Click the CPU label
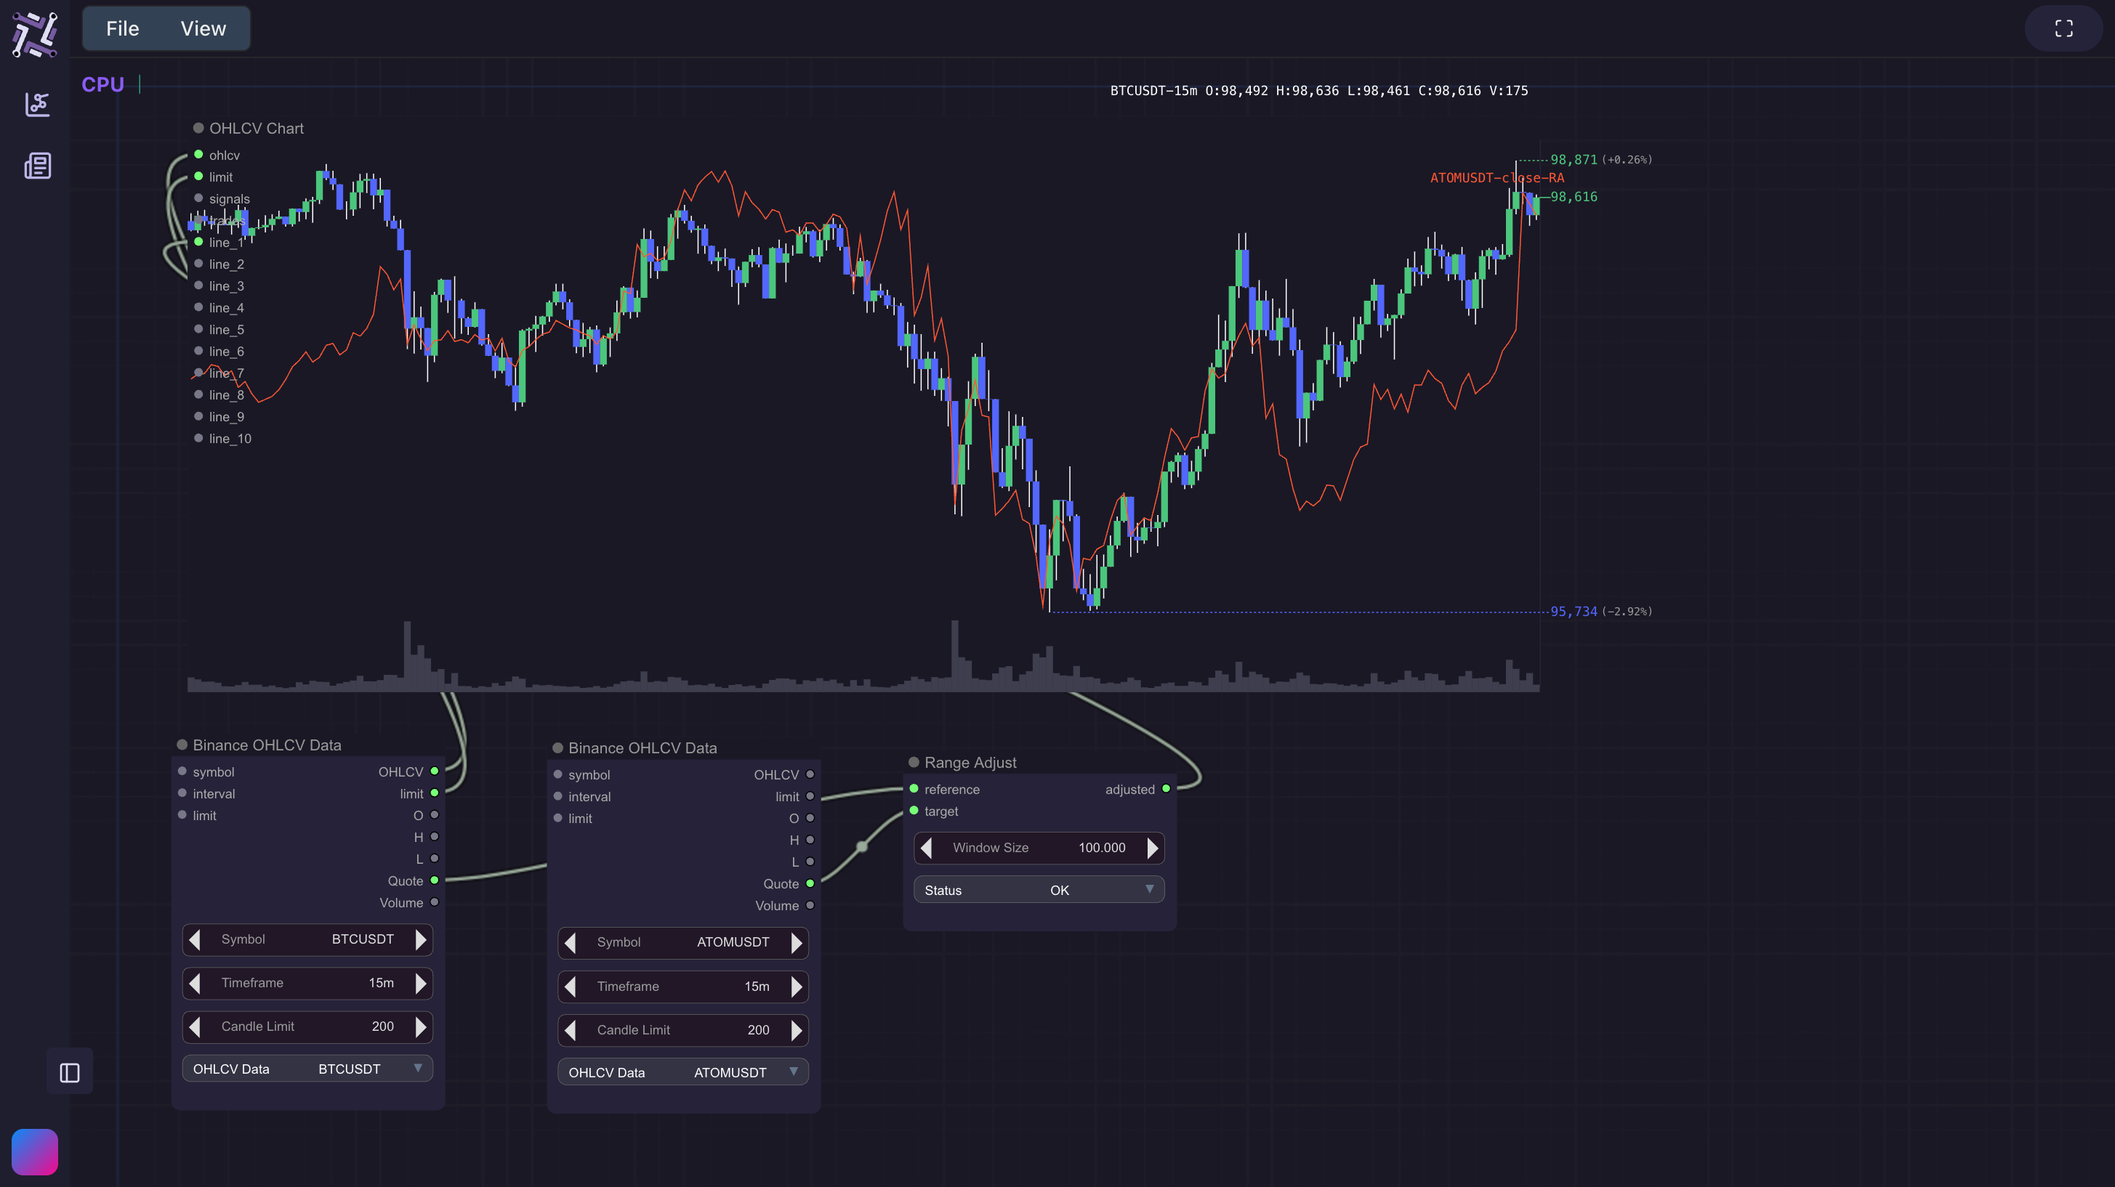Image resolution: width=2115 pixels, height=1187 pixels. tap(102, 84)
